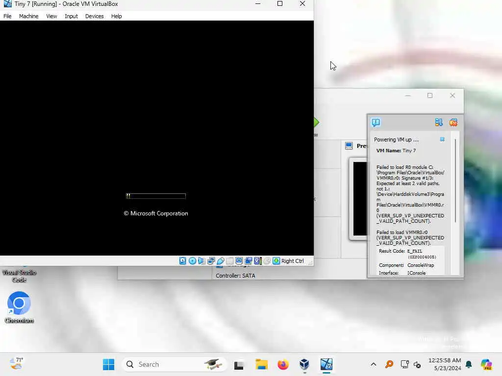Dismiss the 'Powering VM up' notification
This screenshot has height=376, width=502.
point(442,140)
